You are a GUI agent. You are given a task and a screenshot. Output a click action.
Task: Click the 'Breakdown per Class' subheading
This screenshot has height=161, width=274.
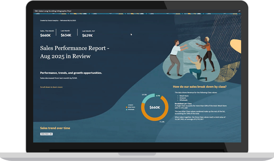click(183, 103)
